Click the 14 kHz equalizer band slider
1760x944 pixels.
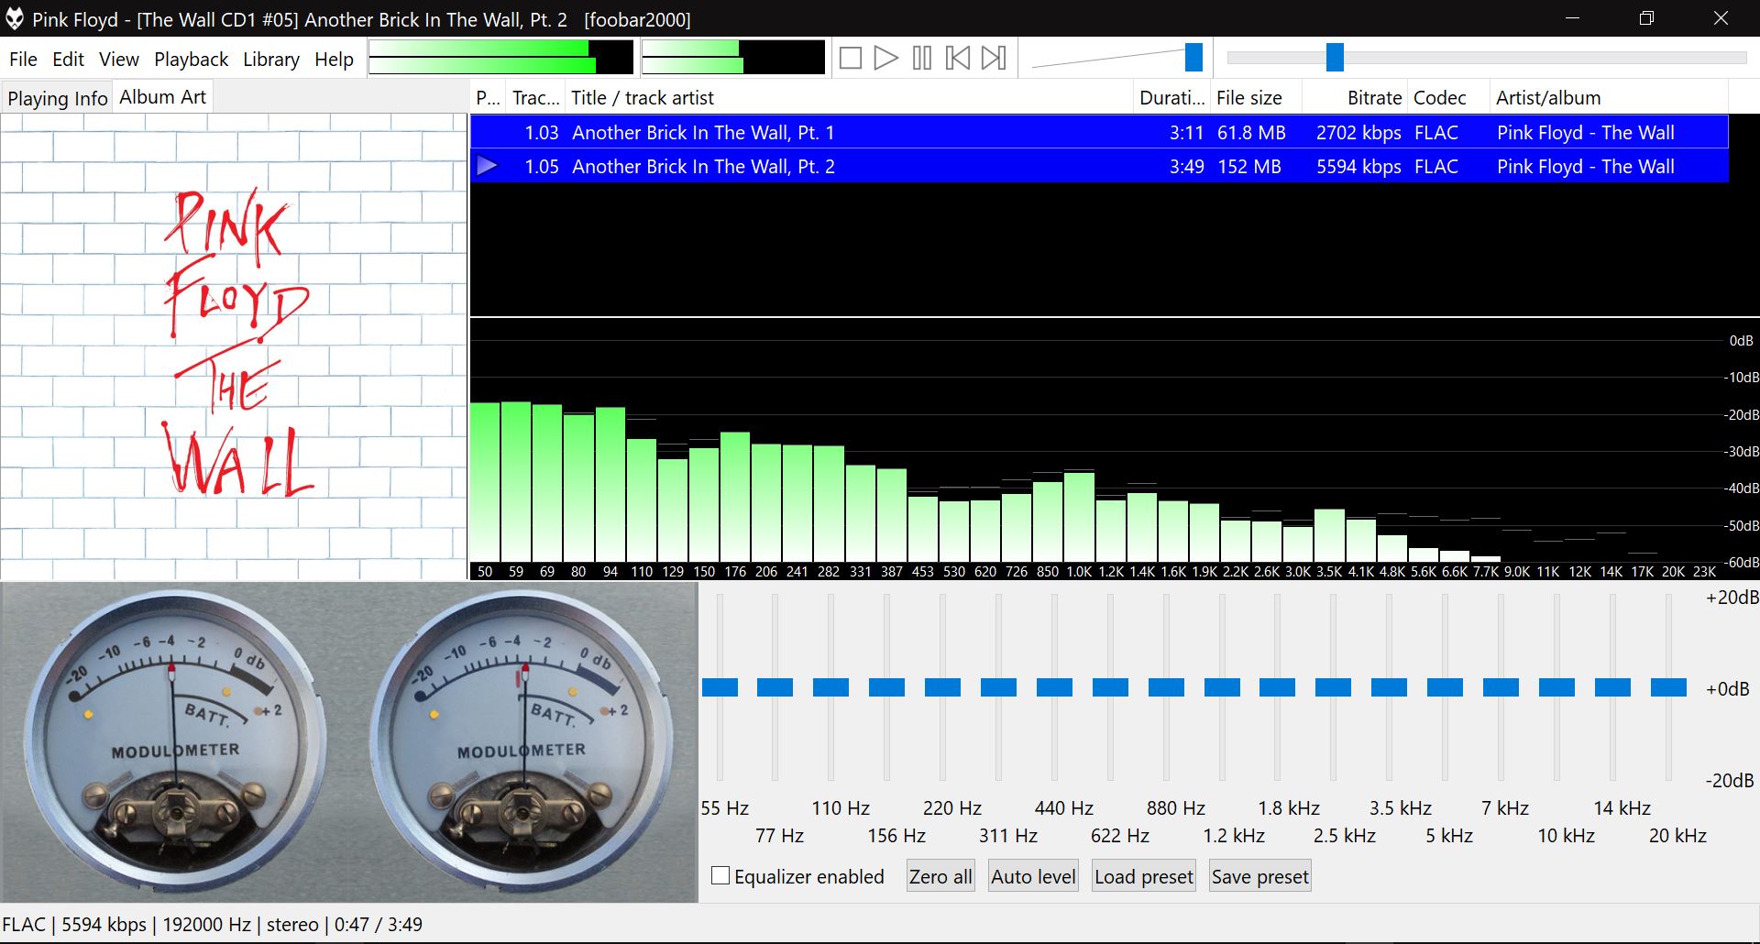[1613, 687]
